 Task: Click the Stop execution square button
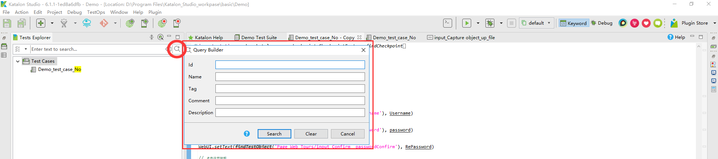(x=512, y=23)
